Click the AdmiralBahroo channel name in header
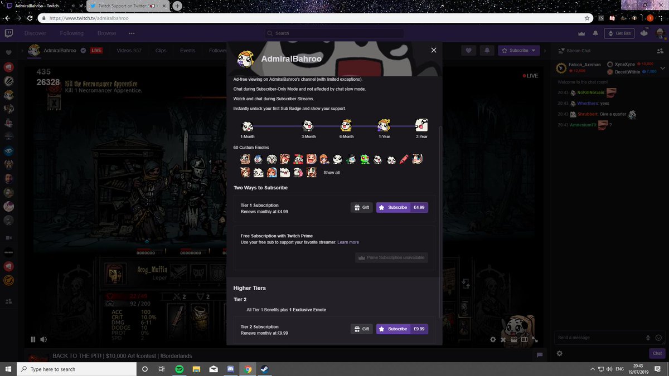669x376 pixels. 60,50
